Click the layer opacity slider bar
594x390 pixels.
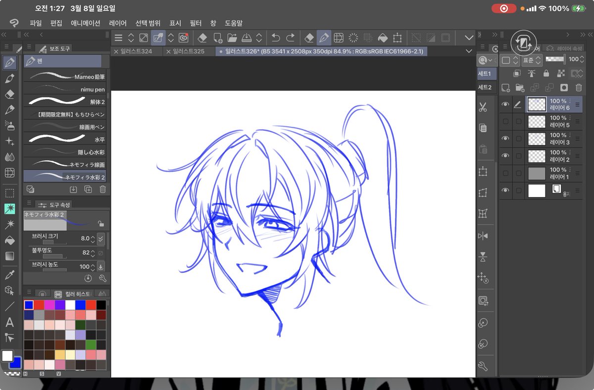pyautogui.click(x=555, y=59)
